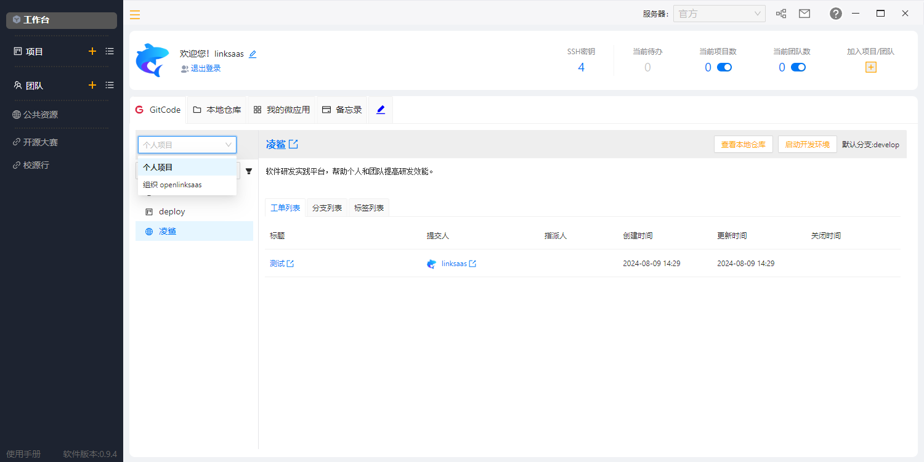Switch to the 我的微应用 tab
The width and height of the screenshot is (924, 462).
point(282,110)
